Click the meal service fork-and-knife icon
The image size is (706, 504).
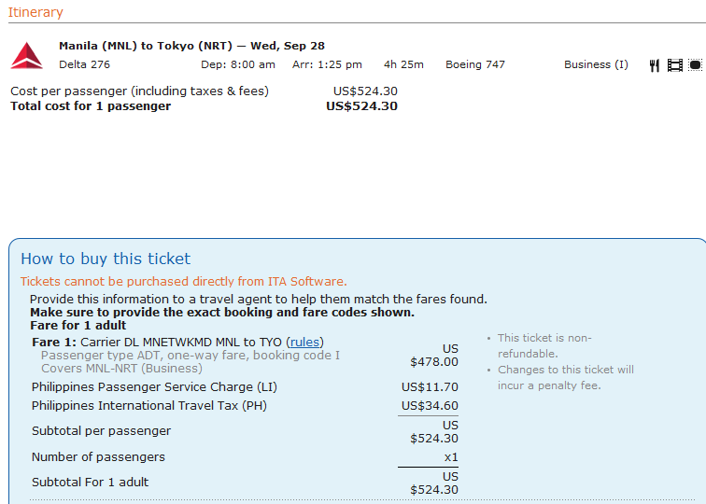[655, 65]
